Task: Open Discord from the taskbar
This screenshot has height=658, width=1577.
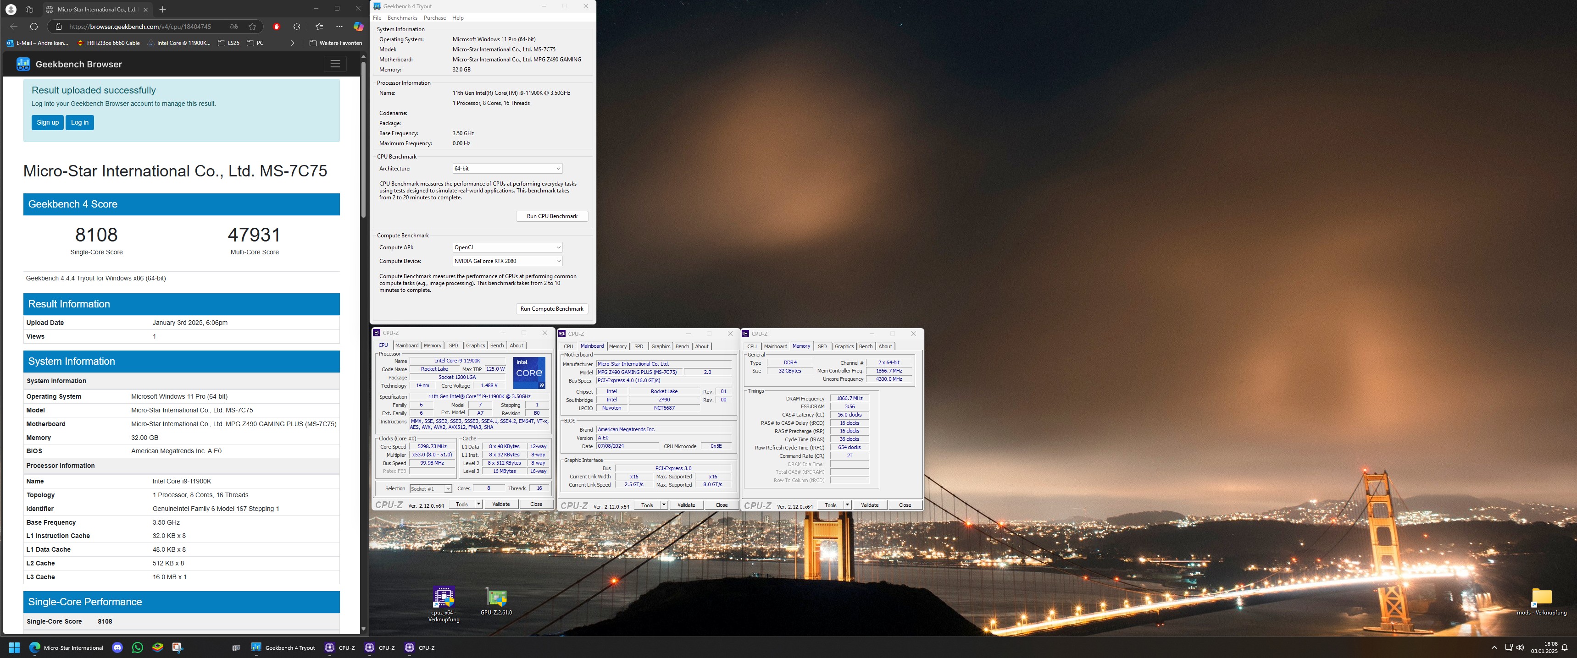Action: (117, 647)
